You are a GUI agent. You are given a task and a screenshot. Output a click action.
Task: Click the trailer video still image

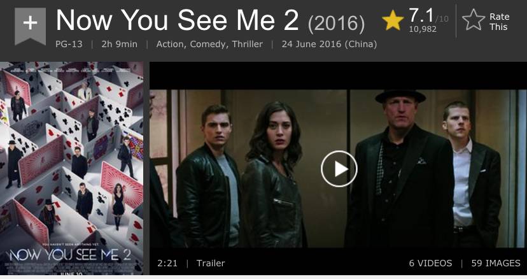(338, 168)
